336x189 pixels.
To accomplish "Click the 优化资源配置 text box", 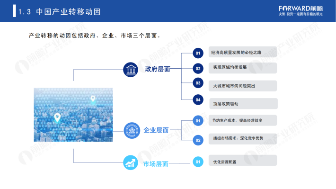I will tap(243, 160).
